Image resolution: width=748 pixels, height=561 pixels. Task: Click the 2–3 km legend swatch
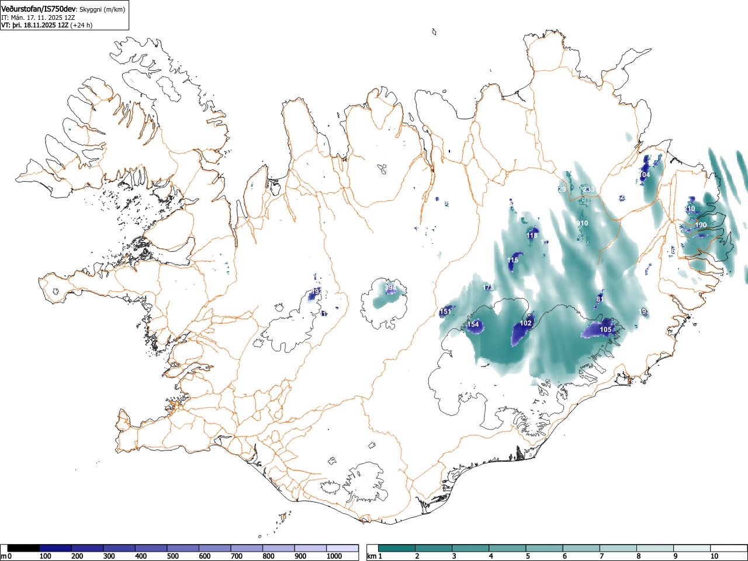coord(434,548)
